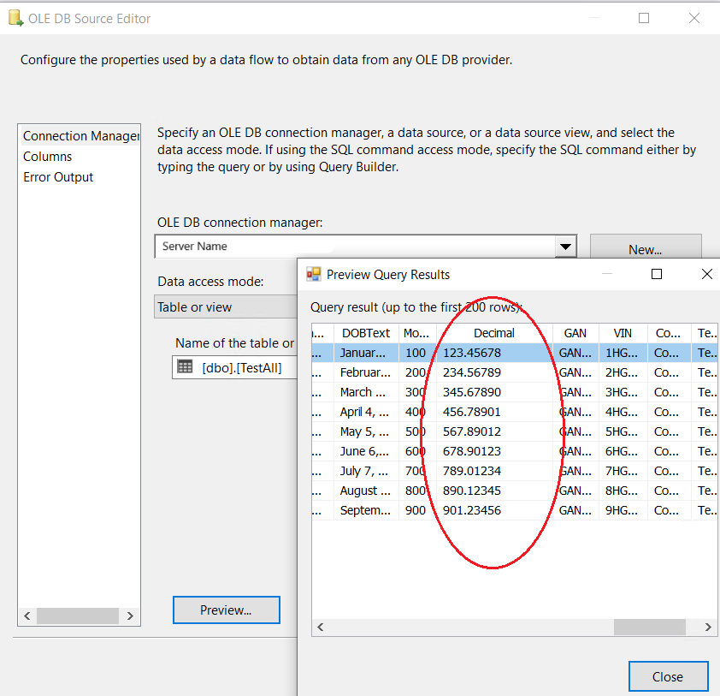Open the OLE DB connection manager dropdown
This screenshot has width=720, height=696.
tap(565, 247)
